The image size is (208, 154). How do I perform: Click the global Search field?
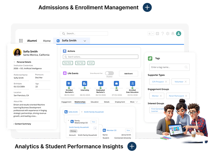(84, 33)
